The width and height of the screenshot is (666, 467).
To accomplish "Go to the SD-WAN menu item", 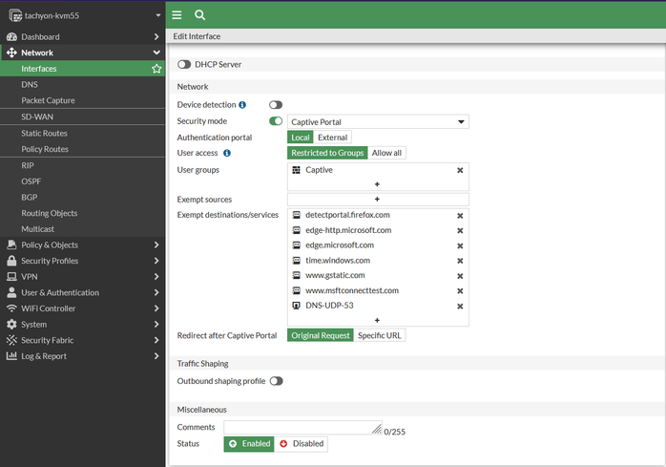I will (37, 117).
